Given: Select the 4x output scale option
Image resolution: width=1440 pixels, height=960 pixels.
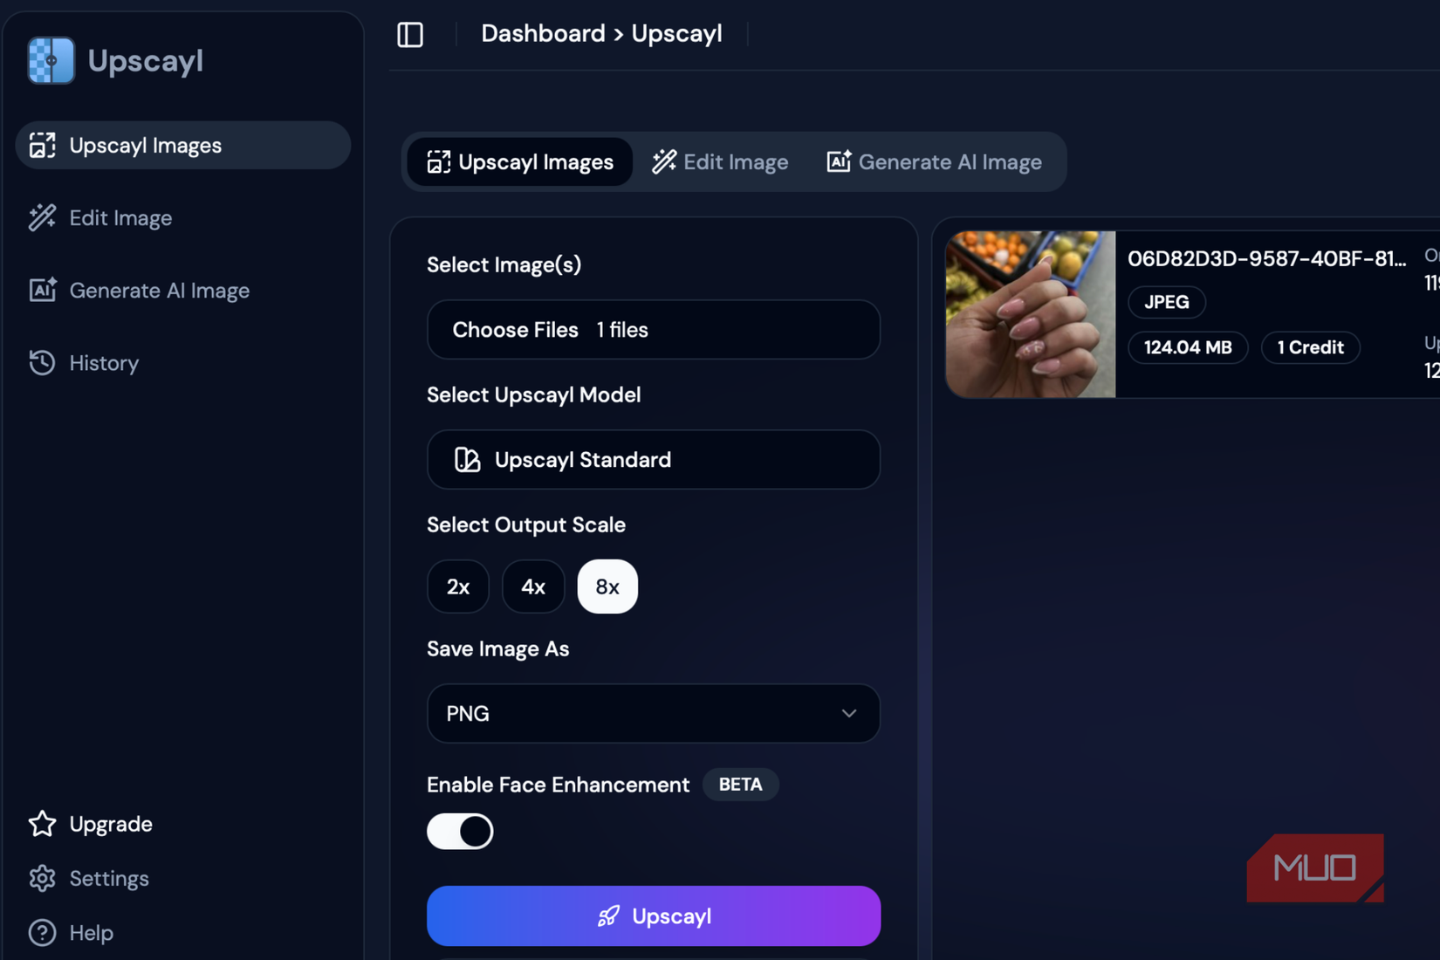Looking at the screenshot, I should coord(532,586).
